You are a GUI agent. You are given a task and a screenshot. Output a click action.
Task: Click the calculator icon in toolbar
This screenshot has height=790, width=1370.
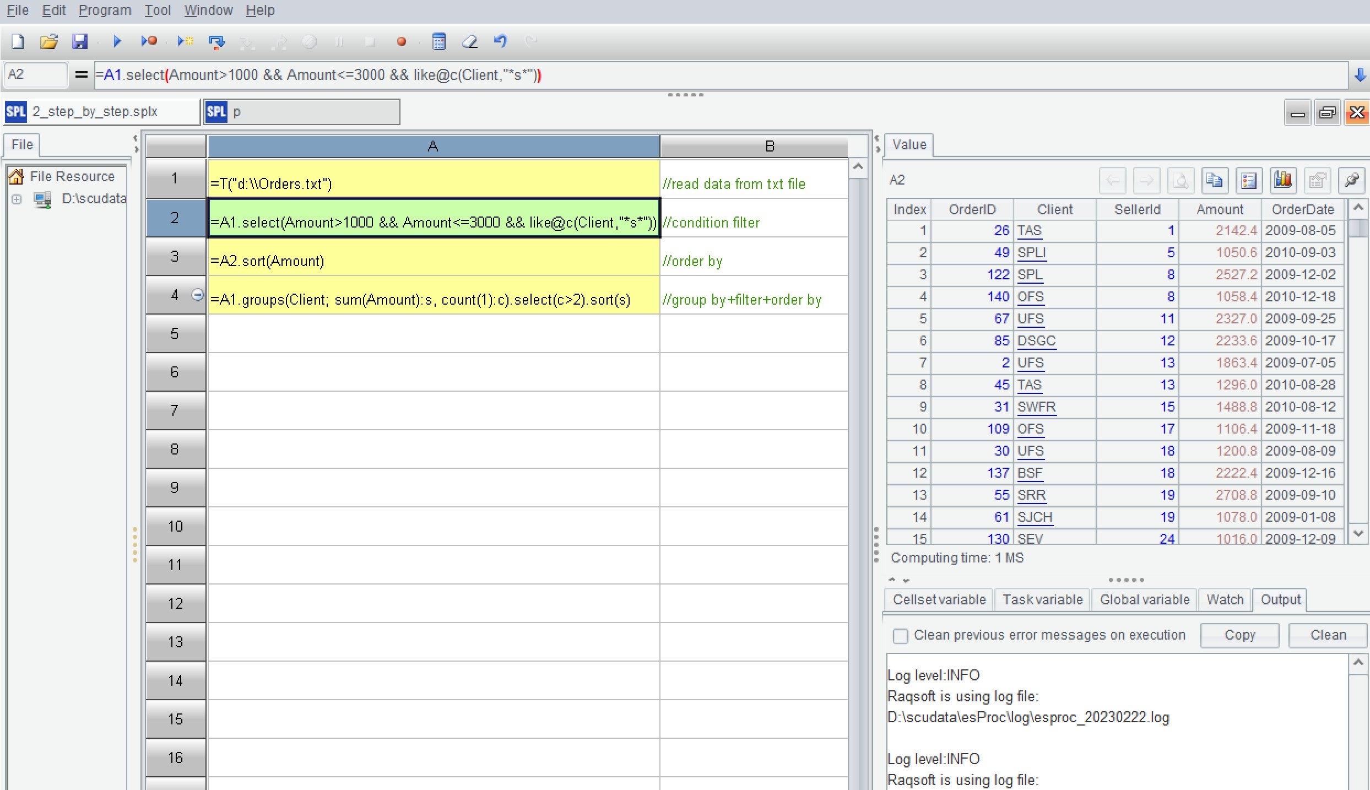[438, 41]
